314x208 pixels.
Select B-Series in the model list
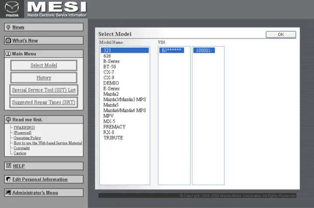pos(125,61)
